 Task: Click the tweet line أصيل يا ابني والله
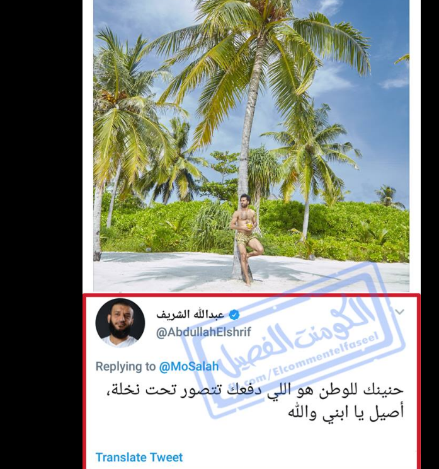tap(346, 412)
